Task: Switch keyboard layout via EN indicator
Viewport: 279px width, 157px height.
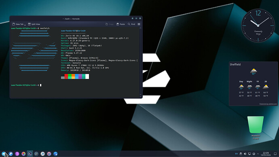Action: coord(236,154)
